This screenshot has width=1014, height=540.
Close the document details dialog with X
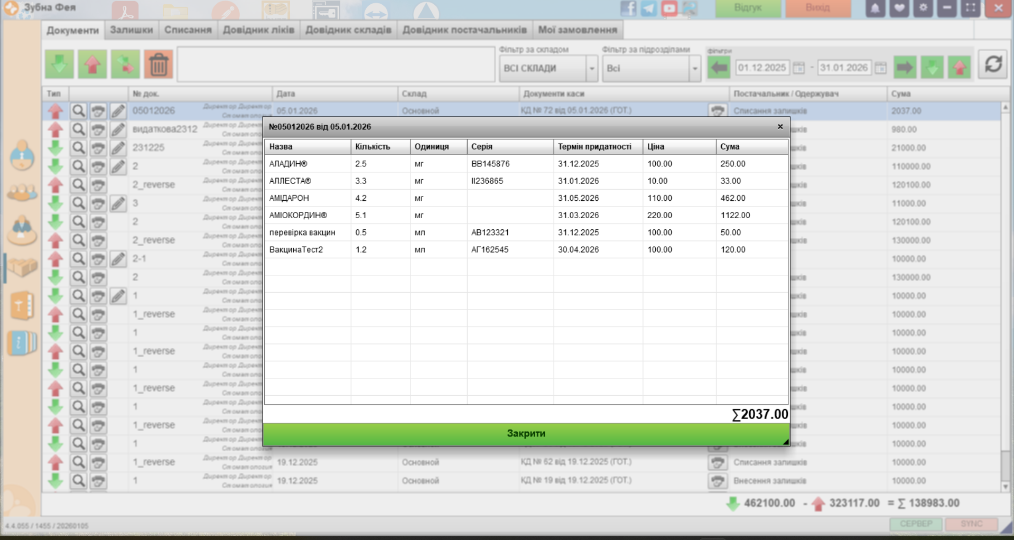coord(780,127)
